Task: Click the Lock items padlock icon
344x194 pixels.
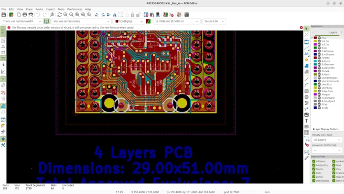Action: pyautogui.click(x=132, y=15)
